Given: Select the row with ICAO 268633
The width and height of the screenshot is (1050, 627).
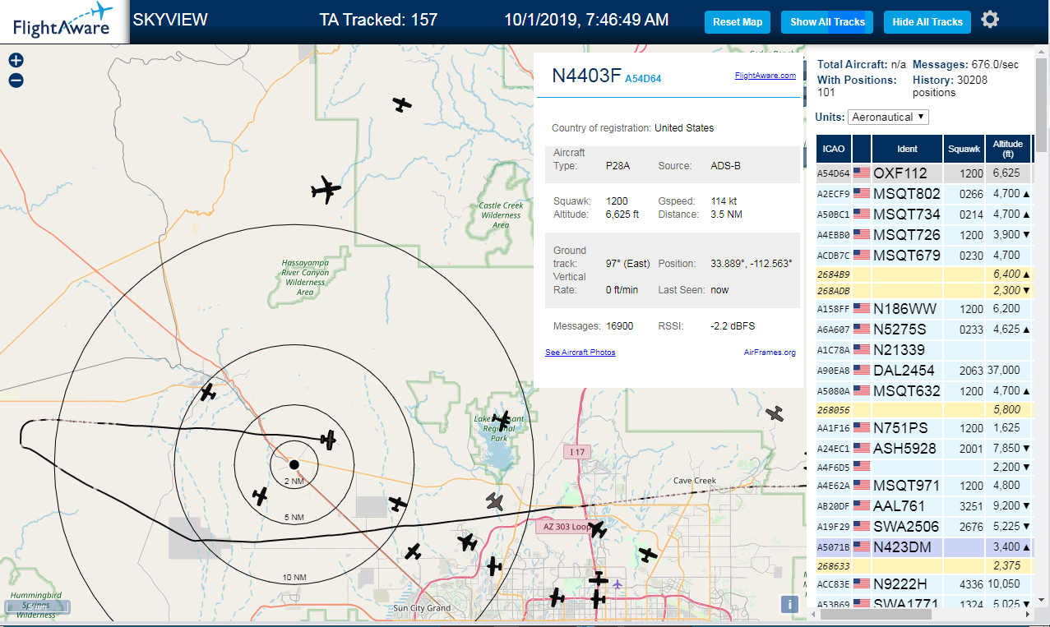Looking at the screenshot, I should coord(924,565).
